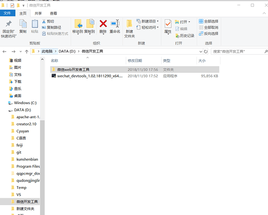Open the Temp folder in the tree
The image size is (268, 215).
click(19, 187)
